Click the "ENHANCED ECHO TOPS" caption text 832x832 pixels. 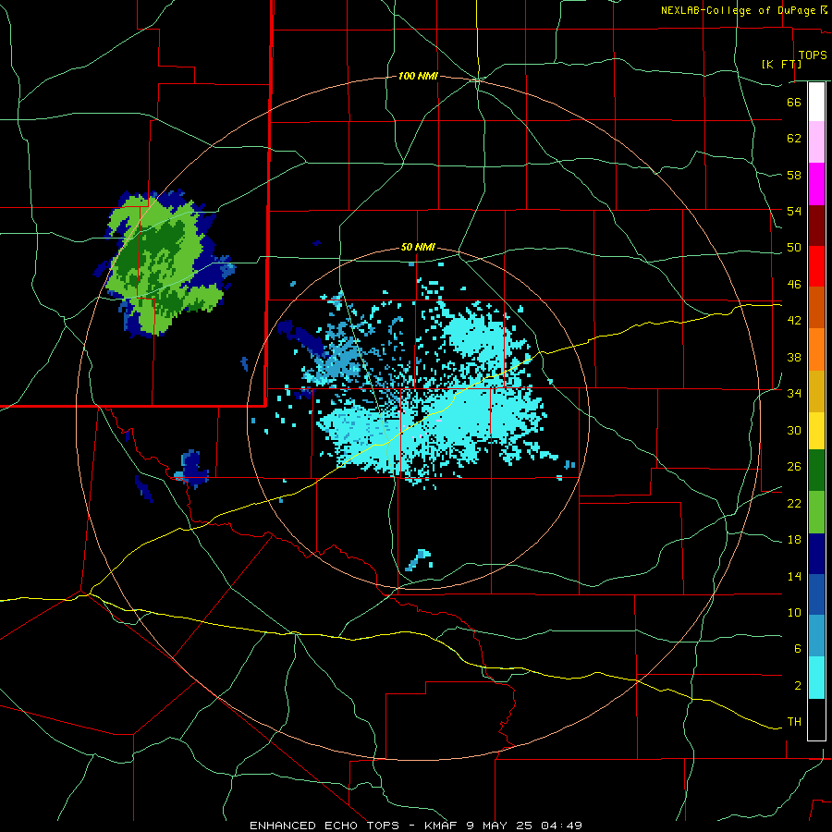(x=324, y=826)
